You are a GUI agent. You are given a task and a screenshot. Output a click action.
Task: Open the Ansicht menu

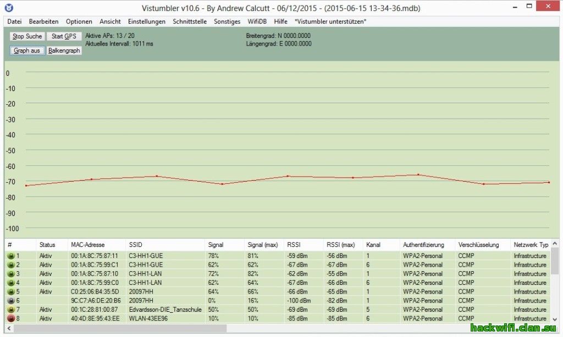click(110, 21)
